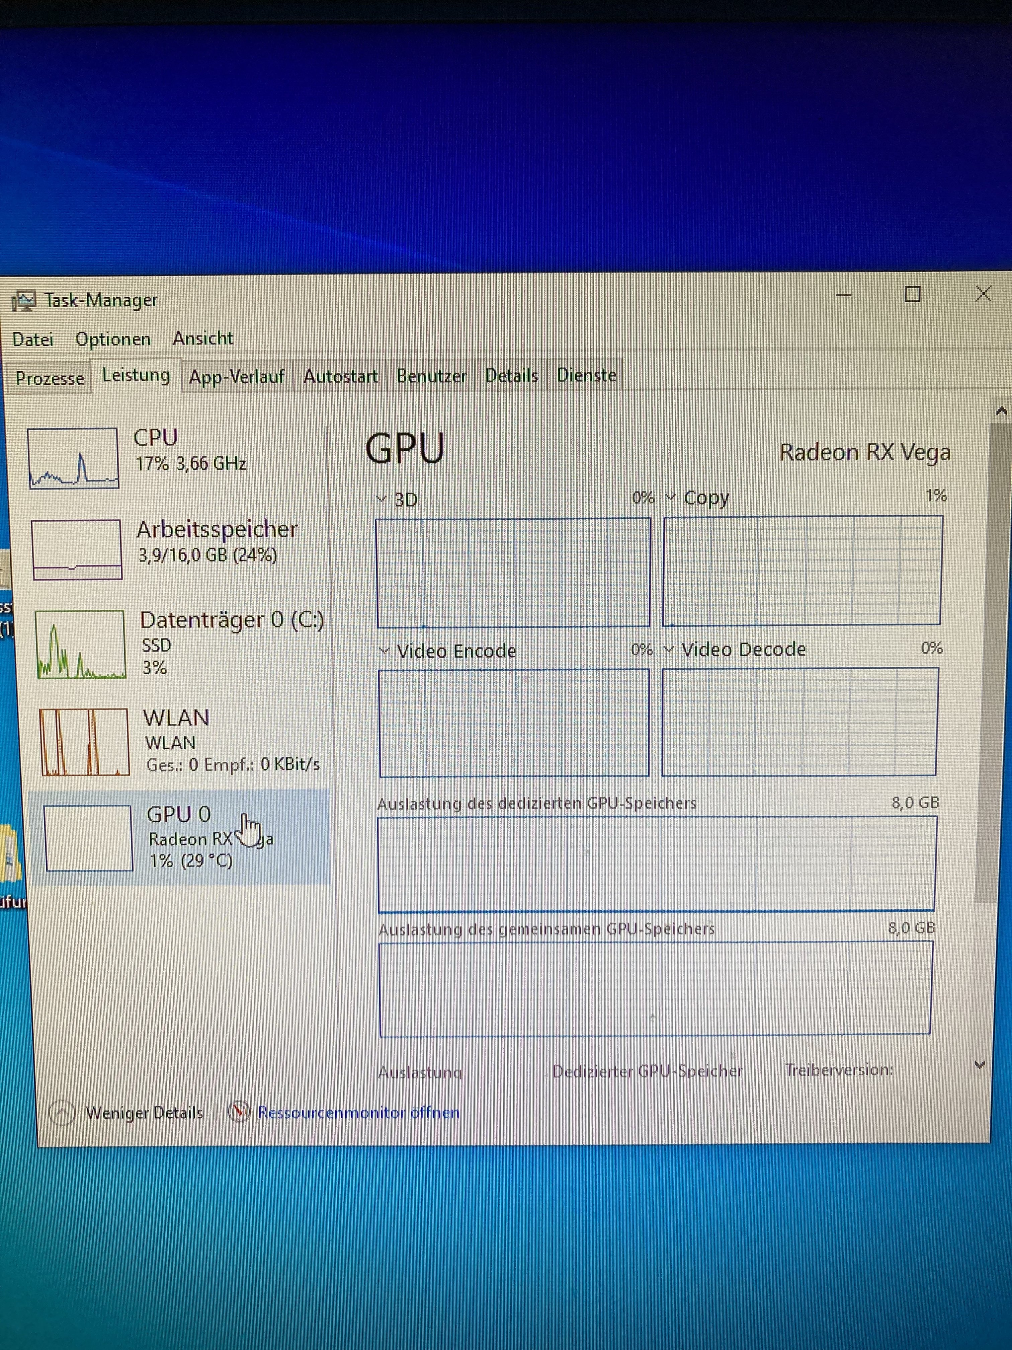Click the Ressourcenmonitor öffnen link
The width and height of the screenshot is (1012, 1350).
(x=358, y=1112)
